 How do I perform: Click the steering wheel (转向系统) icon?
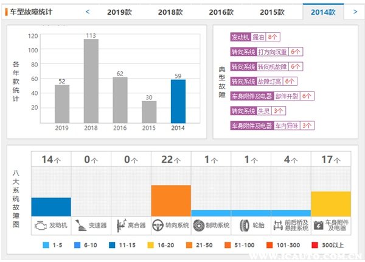[158, 225]
